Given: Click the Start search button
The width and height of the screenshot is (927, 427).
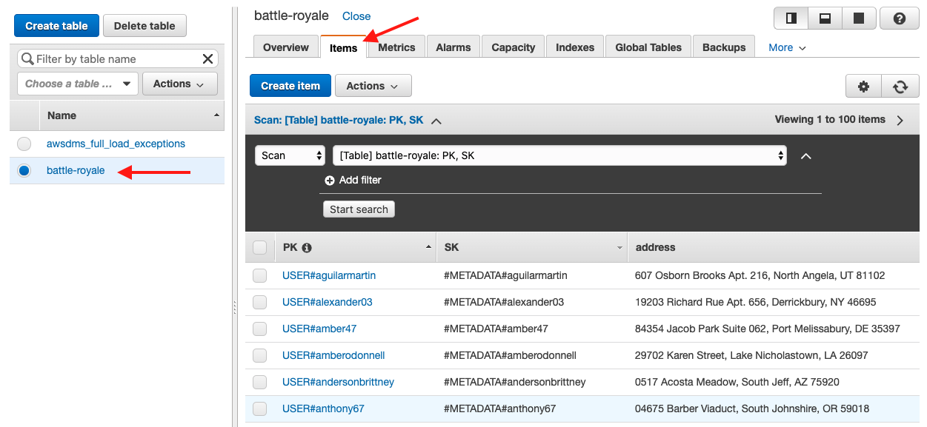Looking at the screenshot, I should point(359,209).
